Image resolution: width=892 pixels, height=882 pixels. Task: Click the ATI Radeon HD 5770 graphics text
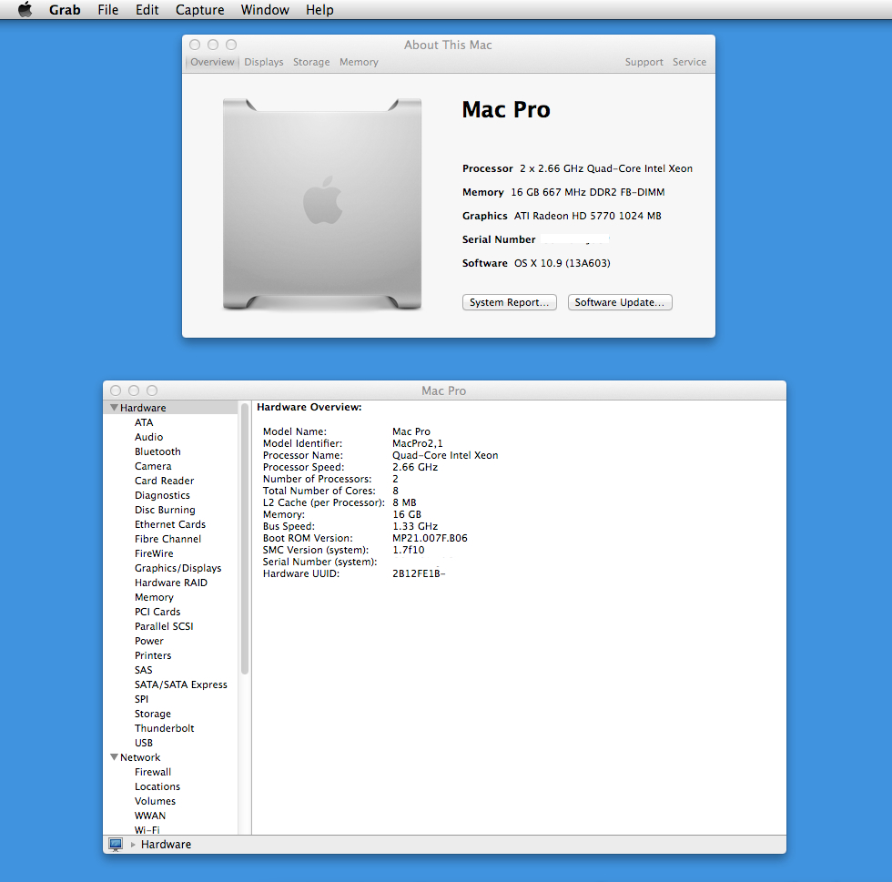click(x=588, y=216)
